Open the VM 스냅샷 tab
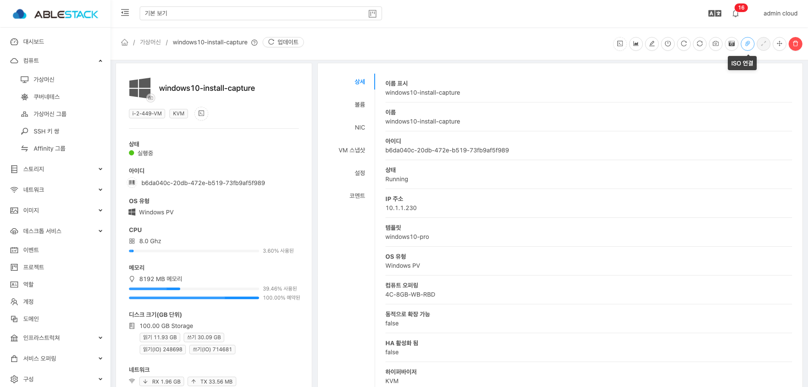This screenshot has width=808, height=387. point(352,150)
